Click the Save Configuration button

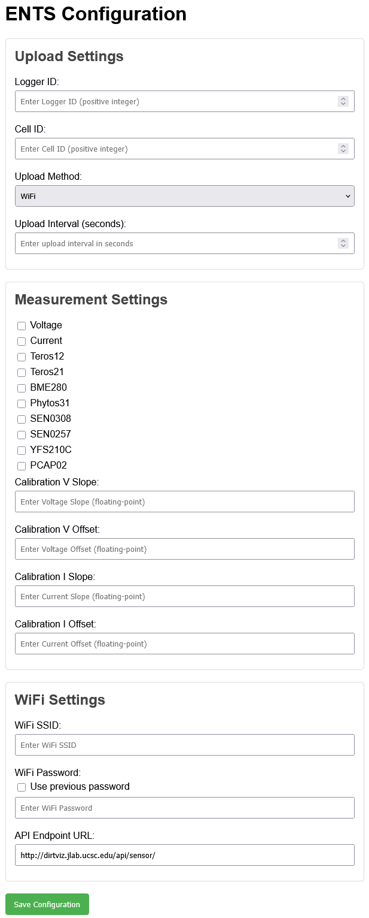[x=47, y=904]
